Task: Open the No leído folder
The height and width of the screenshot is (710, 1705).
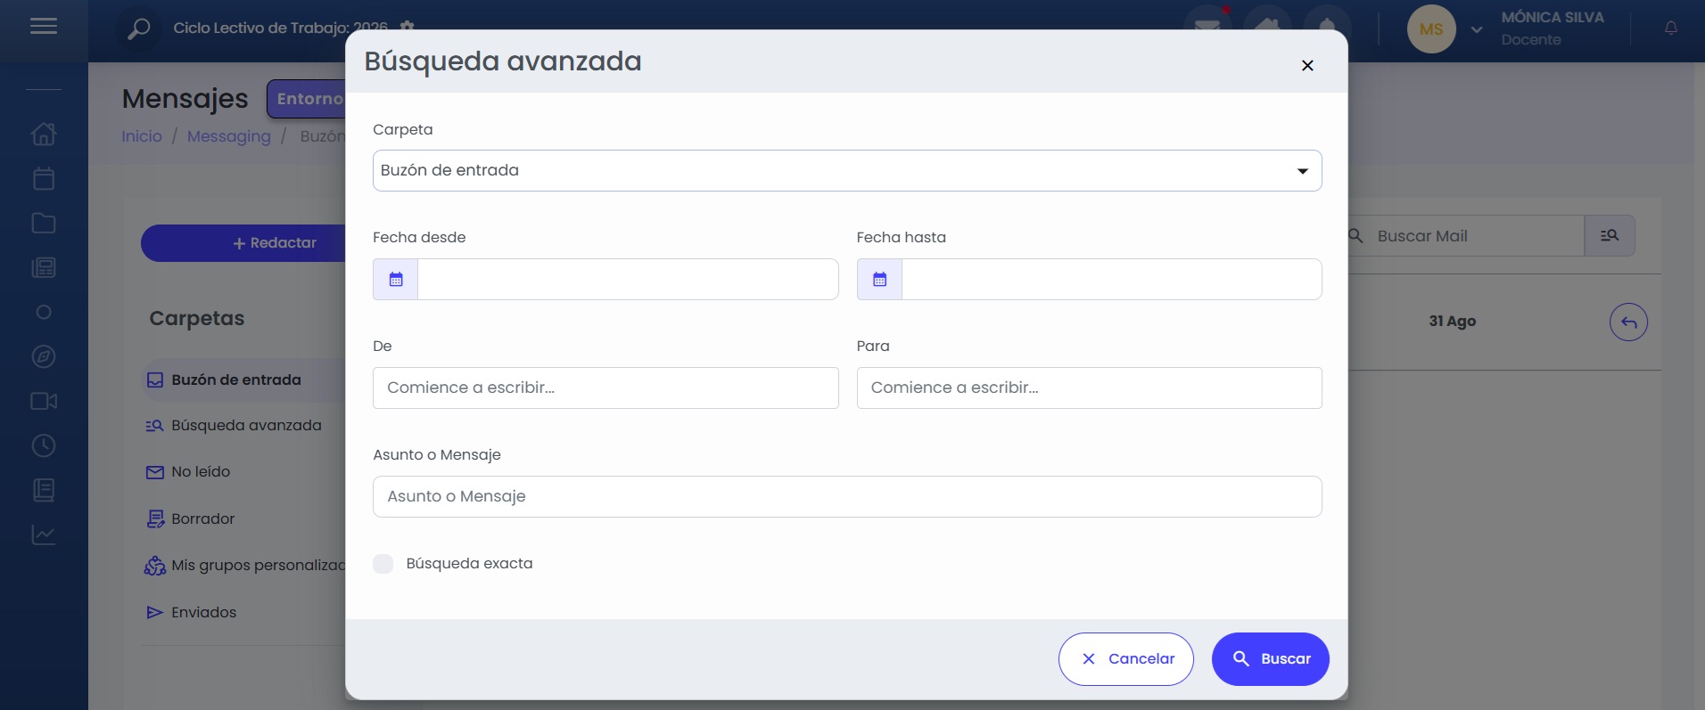Action: point(188,472)
